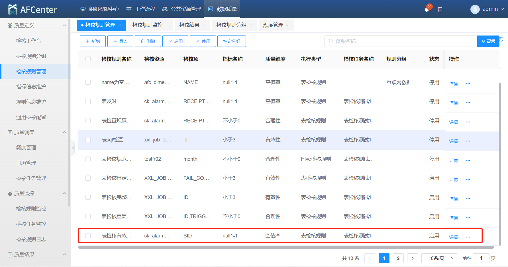
Task: Open the document icon beside the bell
Action: (440, 10)
